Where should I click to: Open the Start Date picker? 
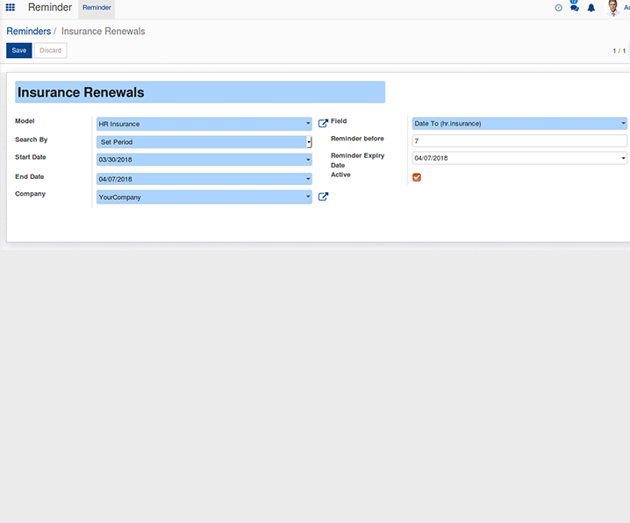pos(204,160)
